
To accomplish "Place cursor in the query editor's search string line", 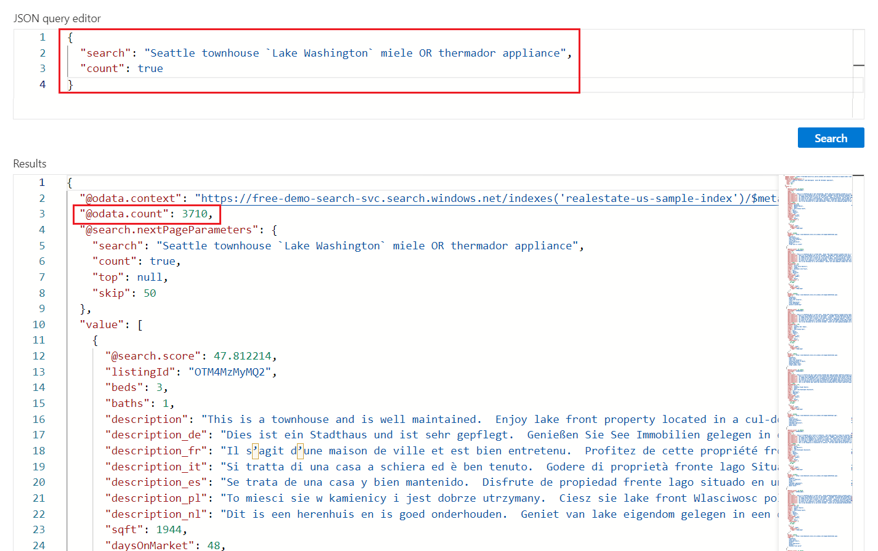I will [325, 53].
